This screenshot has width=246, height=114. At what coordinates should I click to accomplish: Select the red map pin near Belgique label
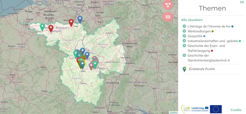51,28
